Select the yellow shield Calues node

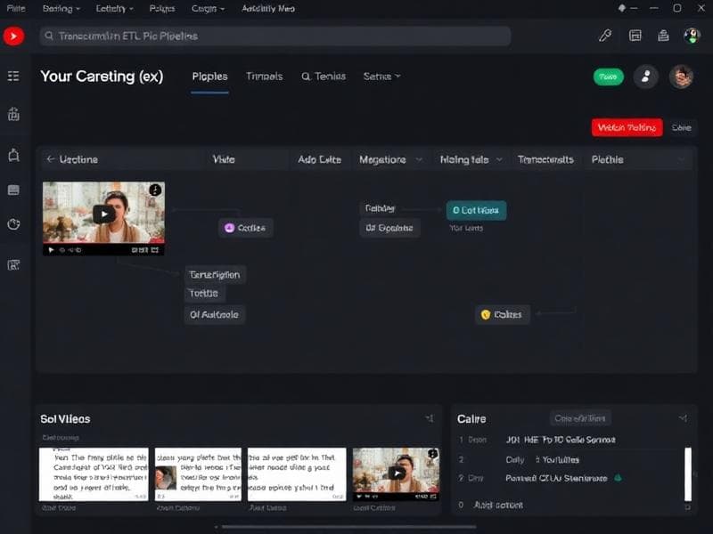[502, 315]
